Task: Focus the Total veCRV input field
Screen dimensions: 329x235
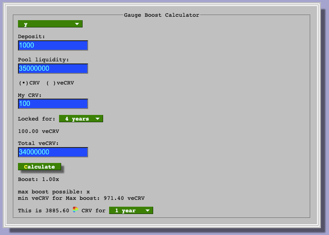Action: 53,152
